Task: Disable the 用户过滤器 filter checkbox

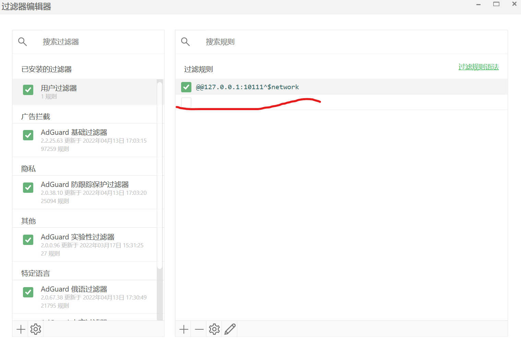Action: [28, 90]
